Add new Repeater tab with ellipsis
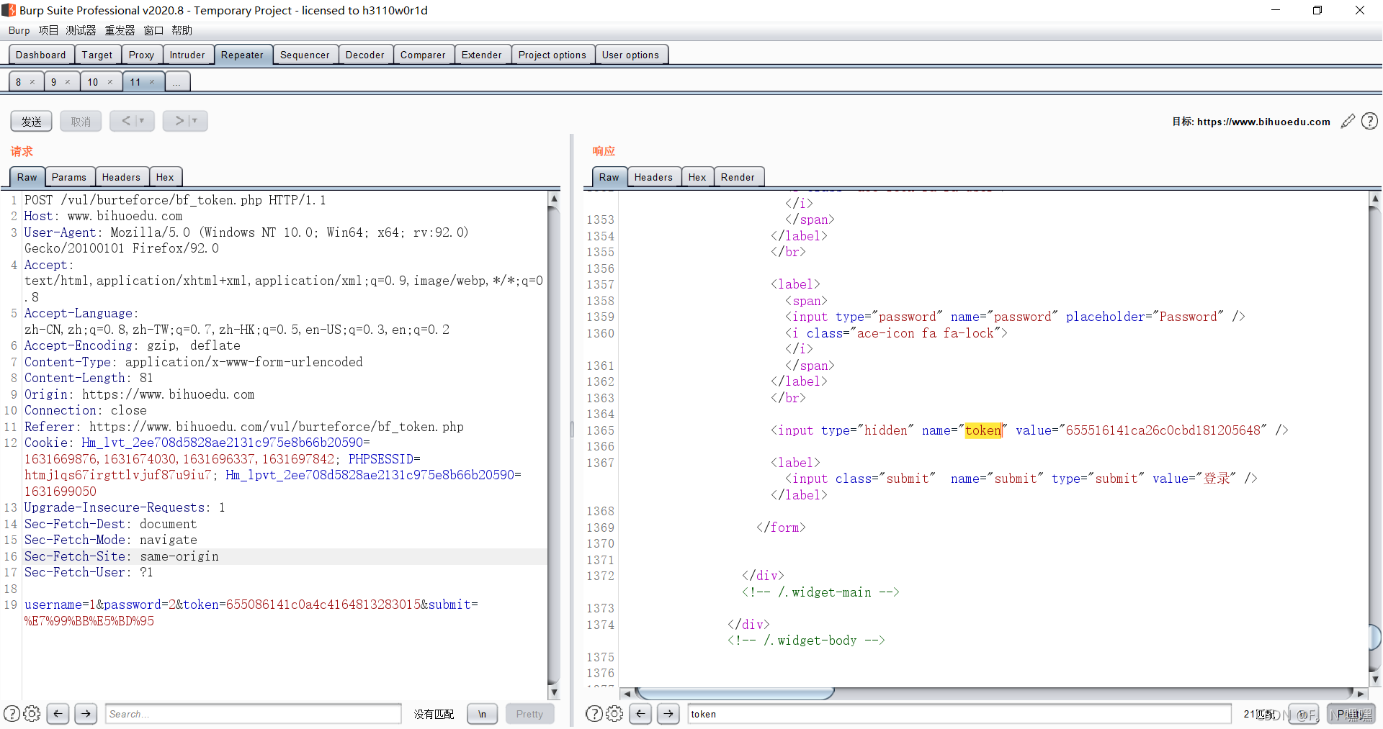The image size is (1383, 729). click(177, 82)
